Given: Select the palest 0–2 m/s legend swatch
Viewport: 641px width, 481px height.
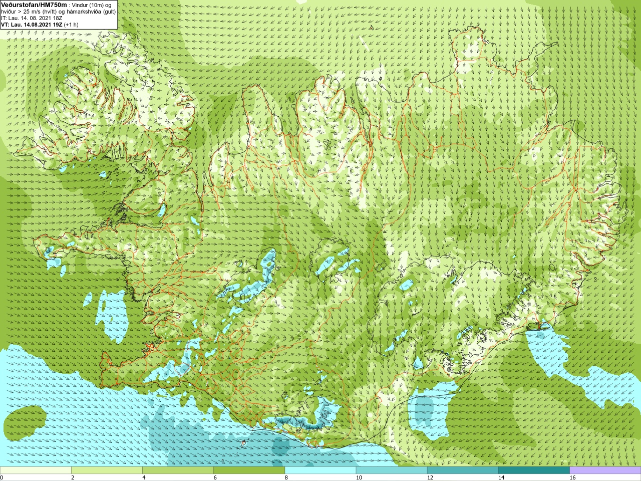Looking at the screenshot, I should click(36, 470).
